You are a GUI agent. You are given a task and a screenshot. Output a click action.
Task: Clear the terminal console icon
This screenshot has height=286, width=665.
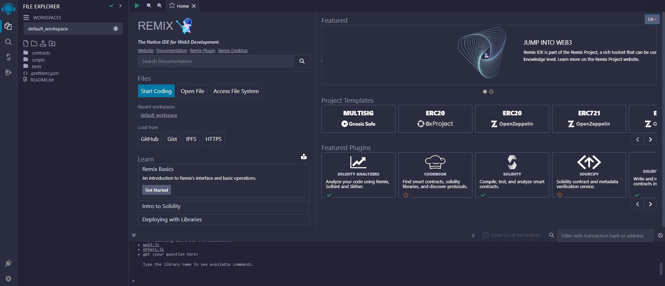660,235
